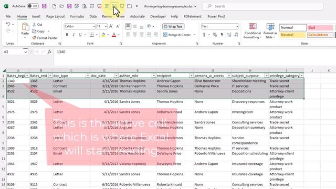This screenshot has width=336, height=189.
Task: Click the Wrap Text button
Action: [x=173, y=27]
